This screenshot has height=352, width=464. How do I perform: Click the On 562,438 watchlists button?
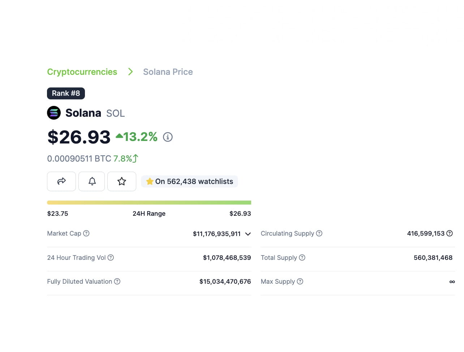tap(189, 181)
